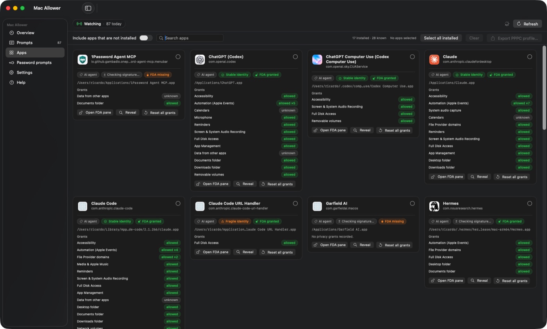This screenshot has width=547, height=329.
Task: Click the FDA missing badge on Garfield AI
Action: [x=392, y=221]
